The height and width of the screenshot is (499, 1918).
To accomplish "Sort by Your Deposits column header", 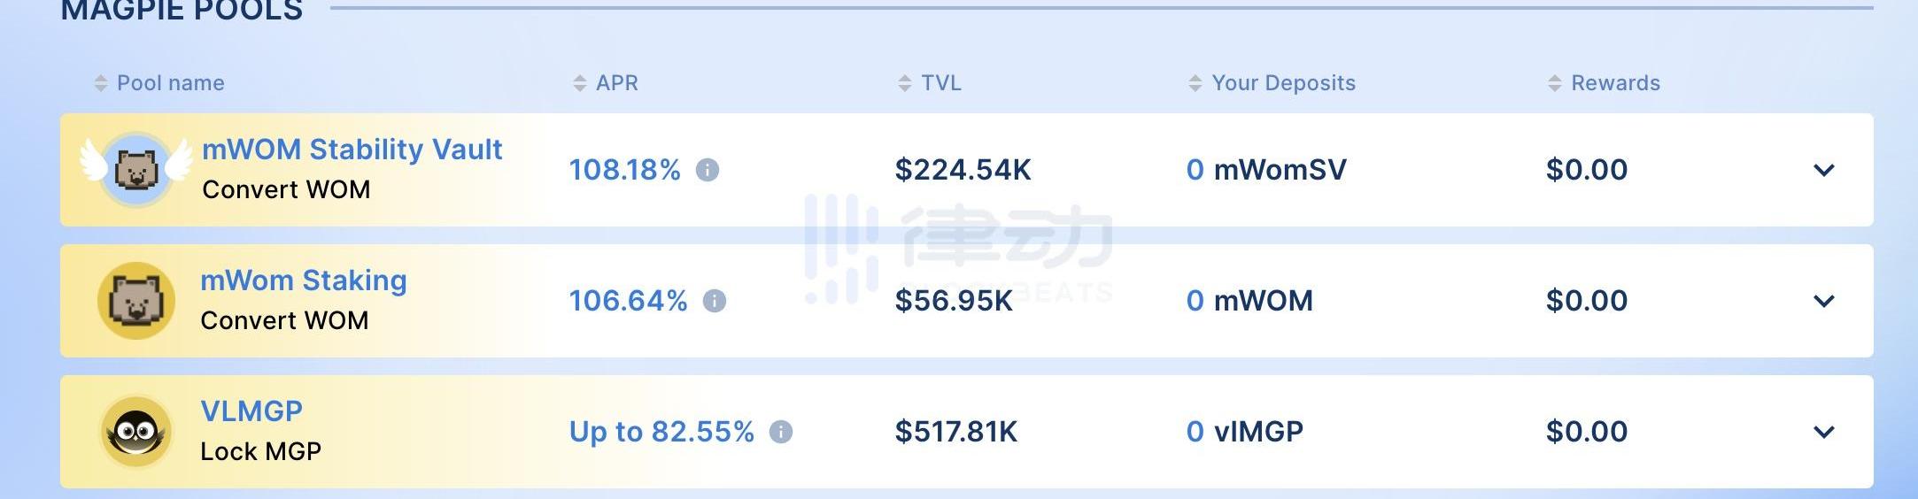I will (1283, 83).
